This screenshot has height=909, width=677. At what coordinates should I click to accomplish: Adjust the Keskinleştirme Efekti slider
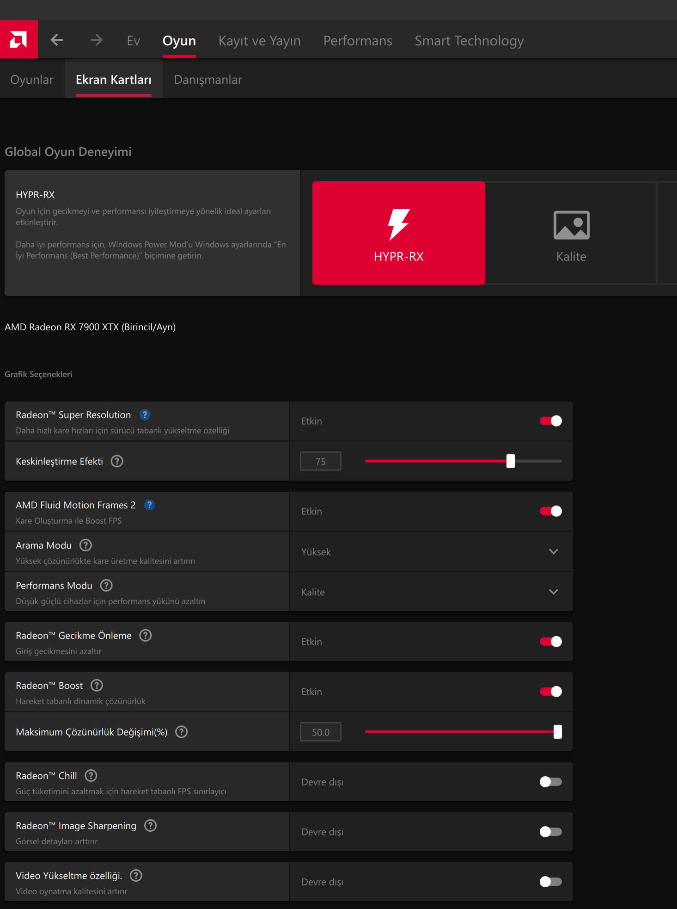coord(464,461)
